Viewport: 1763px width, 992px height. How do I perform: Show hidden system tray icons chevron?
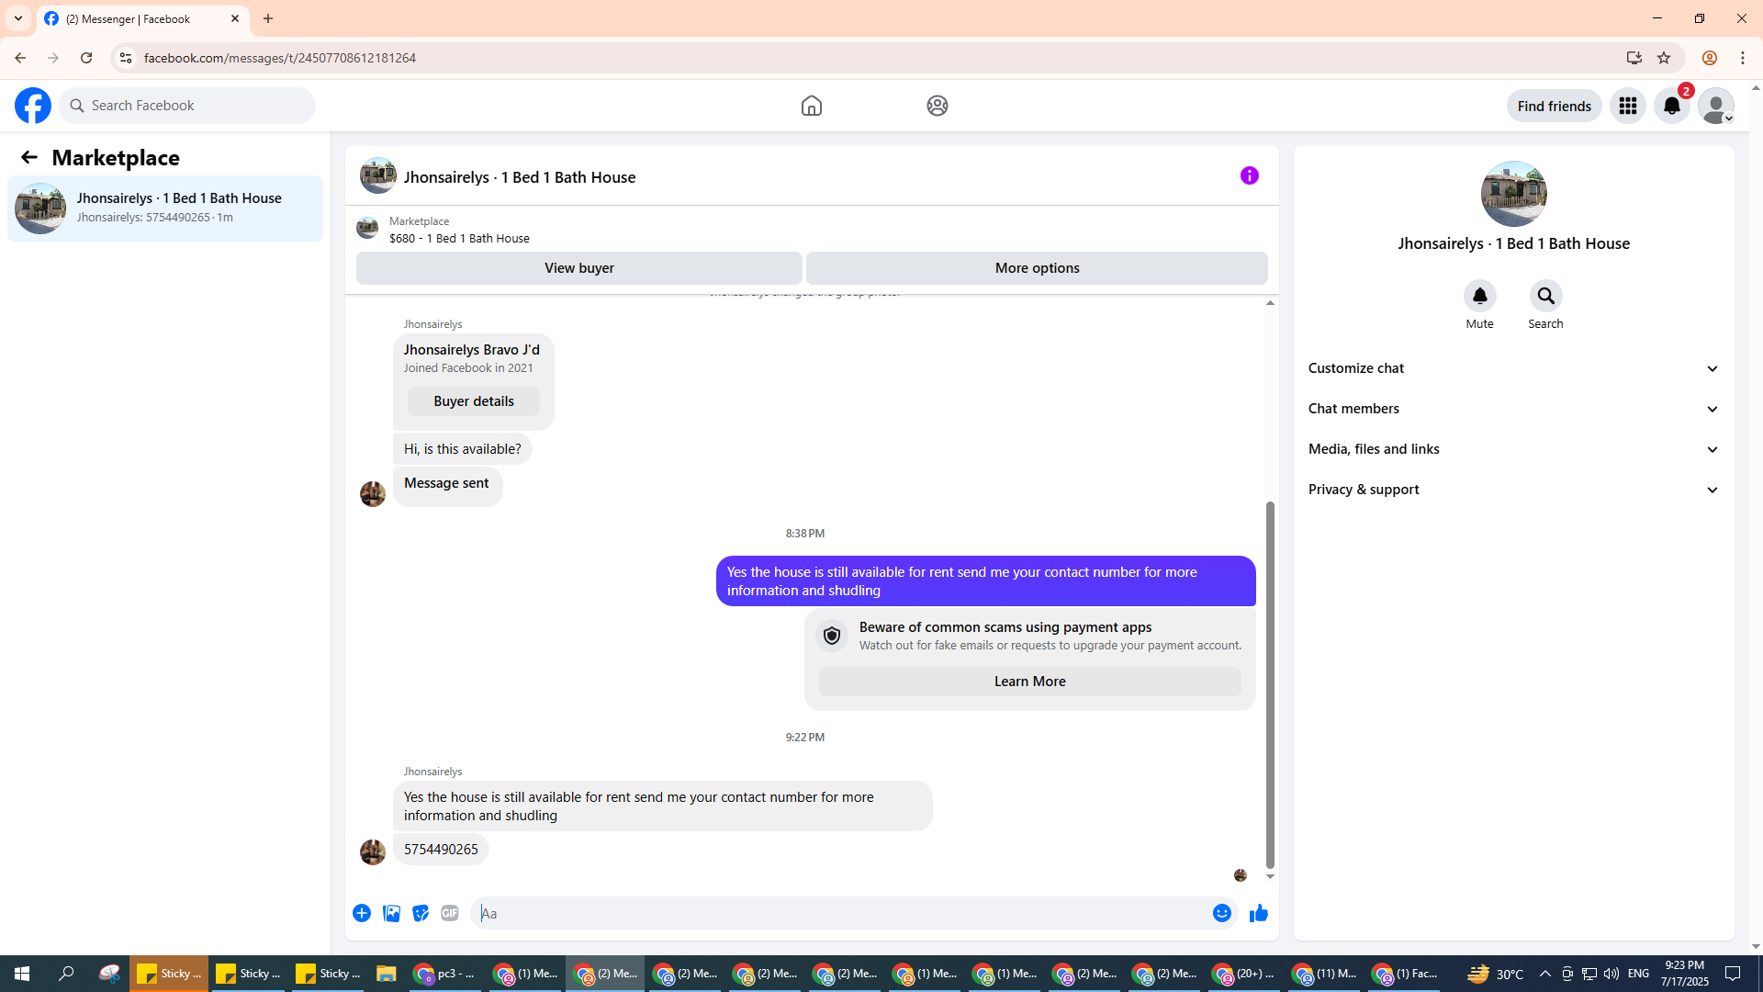[x=1544, y=974]
